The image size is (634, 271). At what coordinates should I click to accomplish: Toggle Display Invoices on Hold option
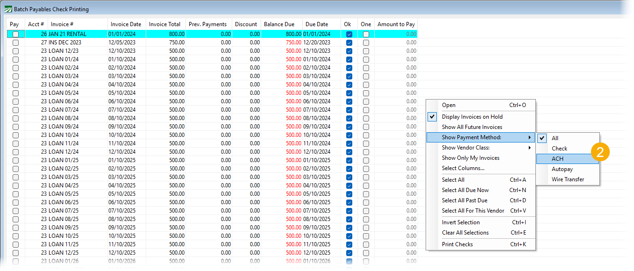[472, 117]
